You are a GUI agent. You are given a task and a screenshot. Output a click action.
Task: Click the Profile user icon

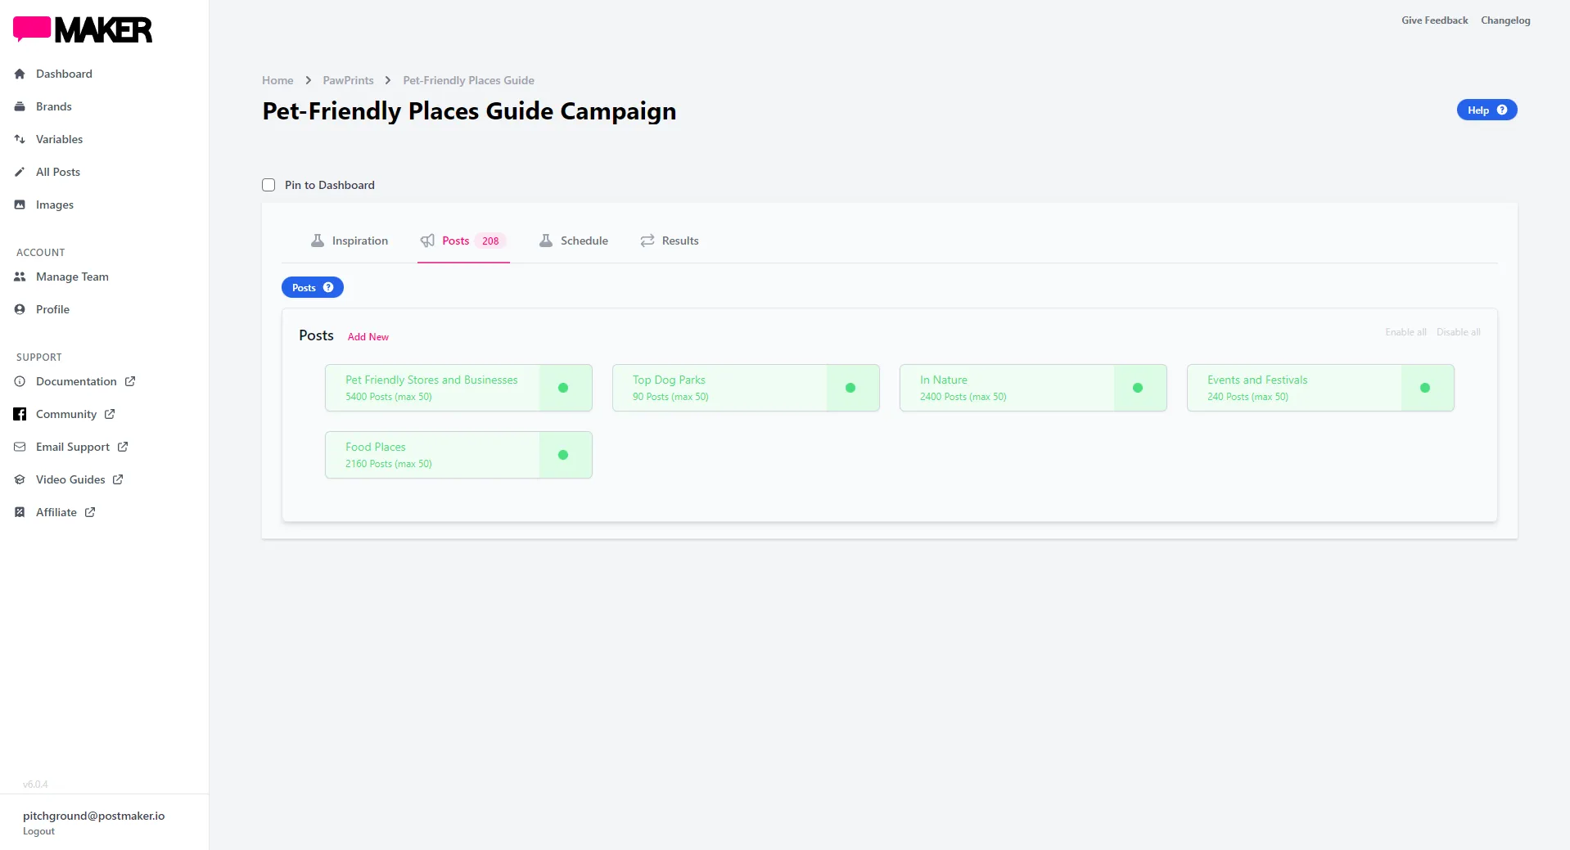tap(20, 309)
